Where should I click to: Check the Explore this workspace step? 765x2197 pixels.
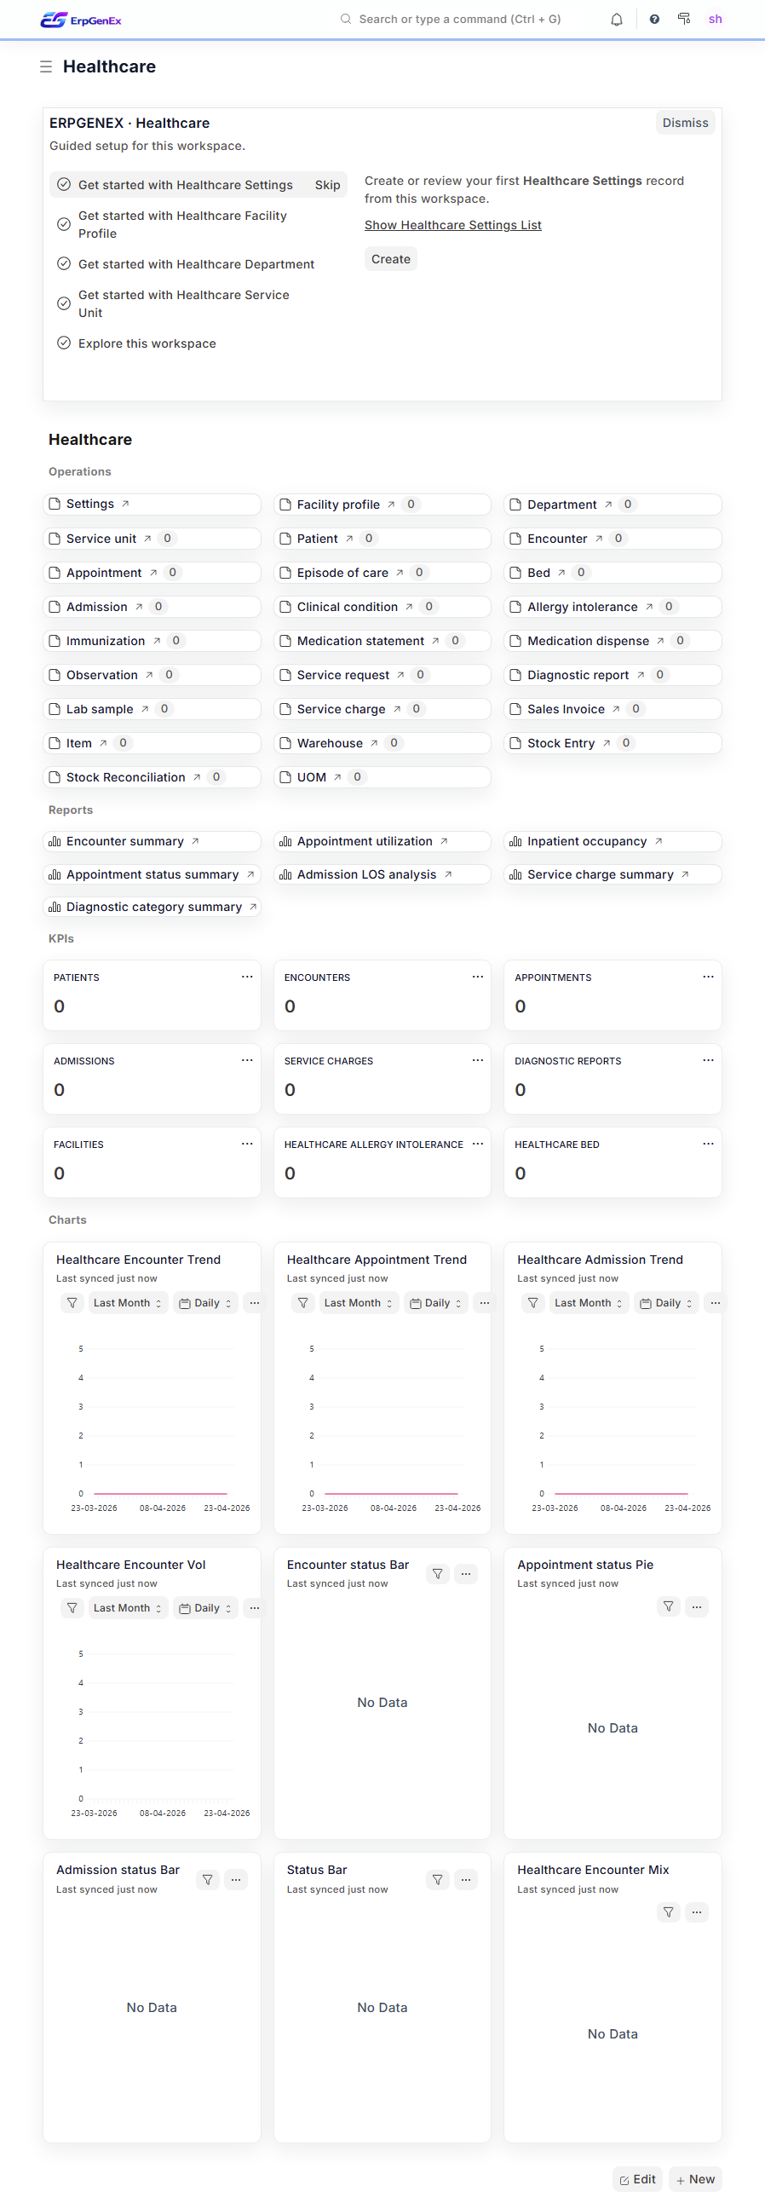click(x=64, y=343)
